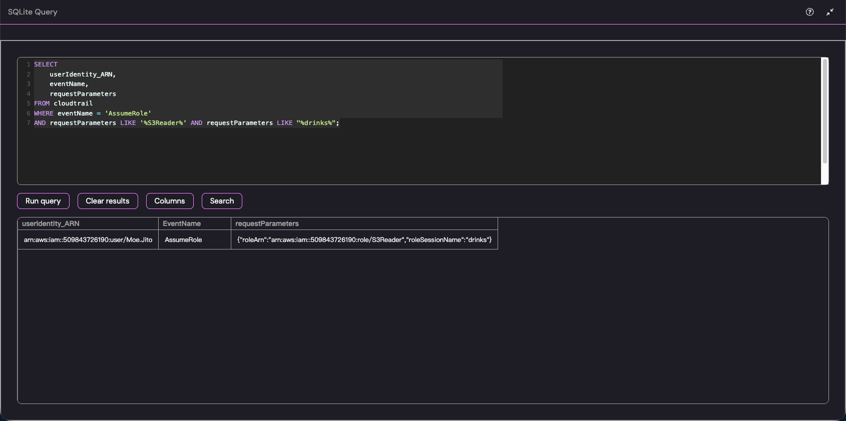Collapse the SQLite Query panel
This screenshot has width=846, height=421.
830,12
